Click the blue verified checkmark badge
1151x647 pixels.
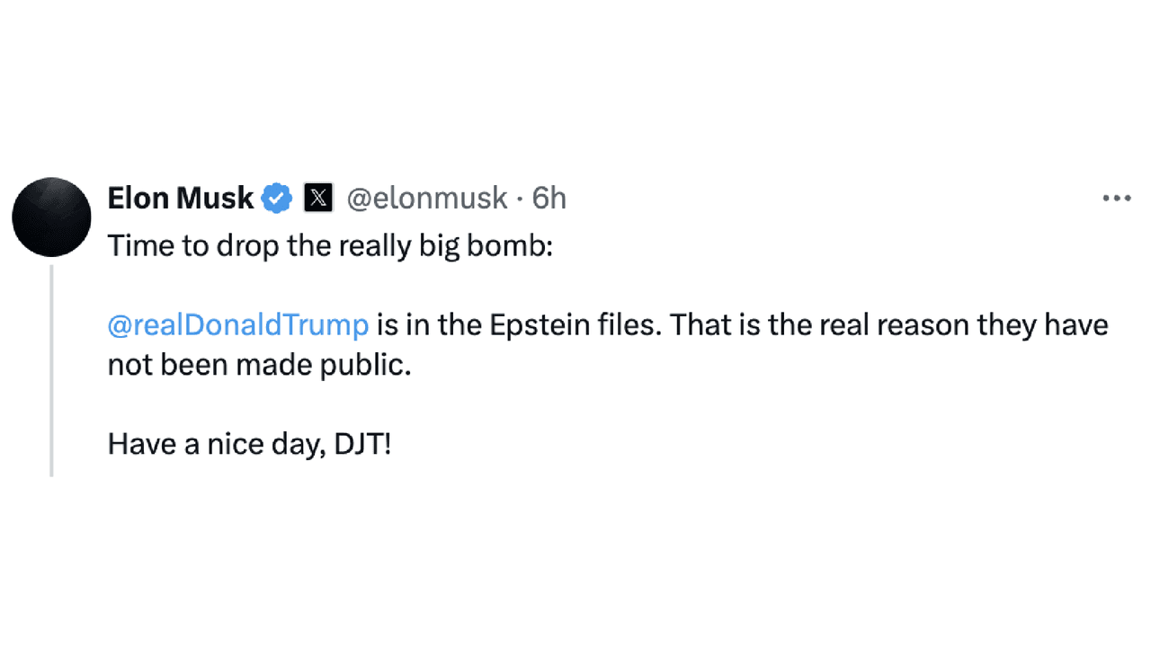point(277,199)
